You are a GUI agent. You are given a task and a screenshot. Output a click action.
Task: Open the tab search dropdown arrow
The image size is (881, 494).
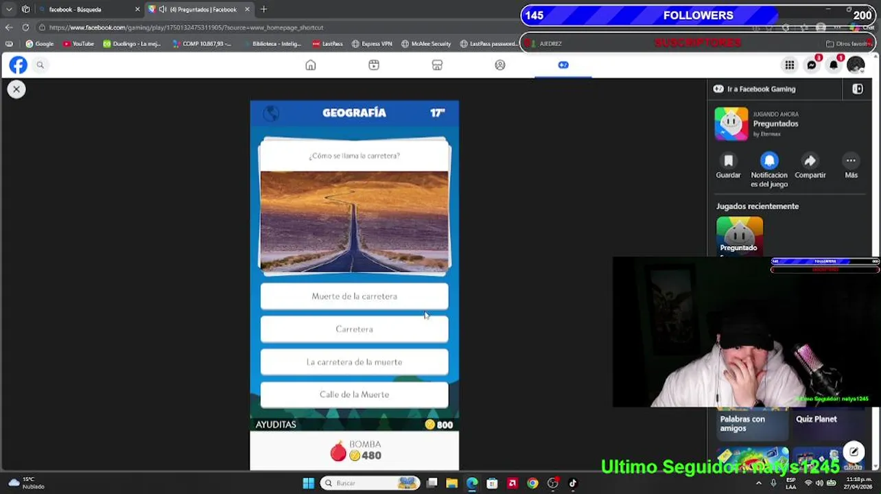click(x=9, y=10)
